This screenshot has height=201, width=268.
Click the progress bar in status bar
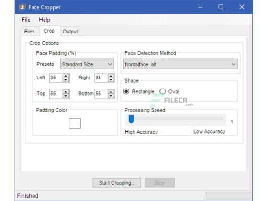click(x=228, y=196)
